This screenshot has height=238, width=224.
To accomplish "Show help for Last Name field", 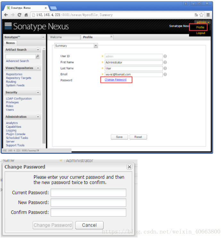I will tap(165, 68).
